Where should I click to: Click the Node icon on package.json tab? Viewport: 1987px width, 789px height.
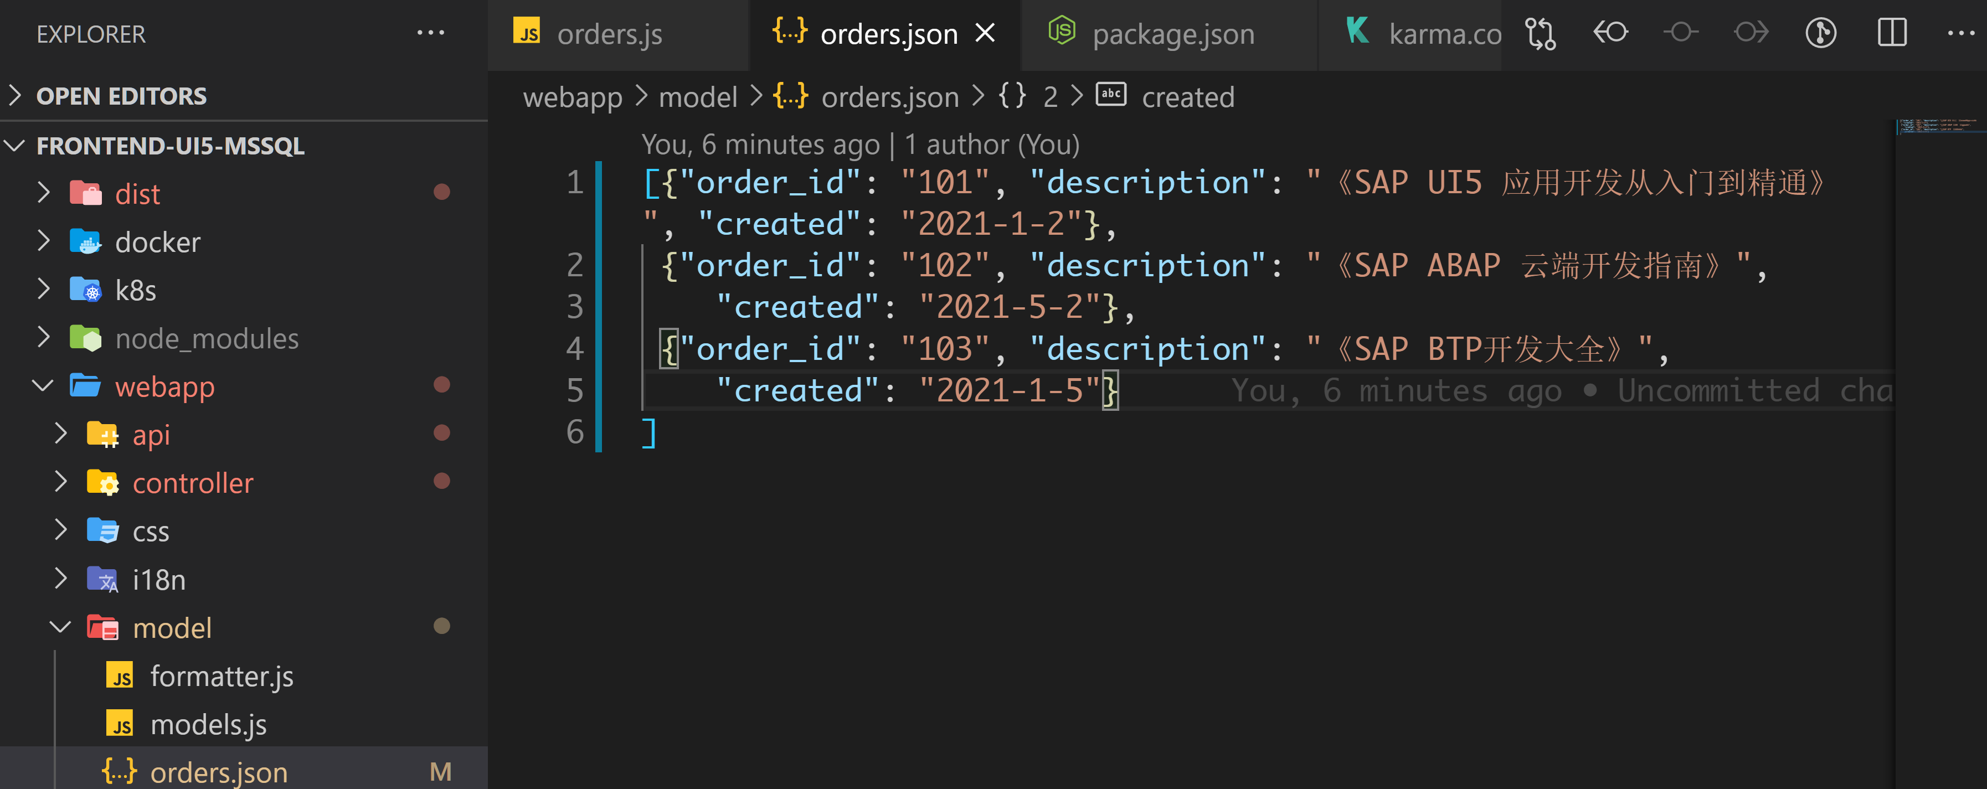[1062, 31]
